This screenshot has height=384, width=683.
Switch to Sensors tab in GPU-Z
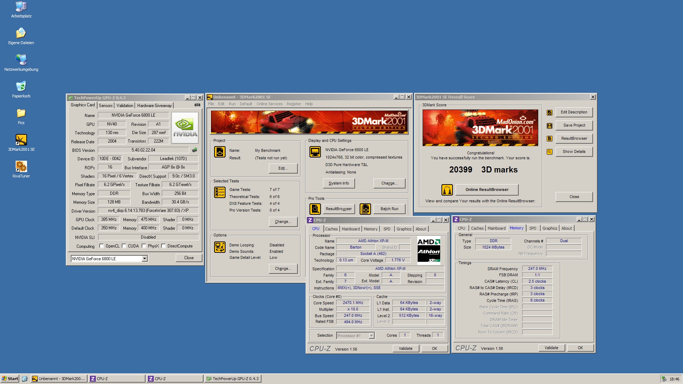[x=106, y=105]
